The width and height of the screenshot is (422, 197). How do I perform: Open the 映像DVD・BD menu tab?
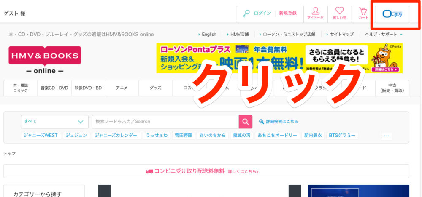coord(88,88)
